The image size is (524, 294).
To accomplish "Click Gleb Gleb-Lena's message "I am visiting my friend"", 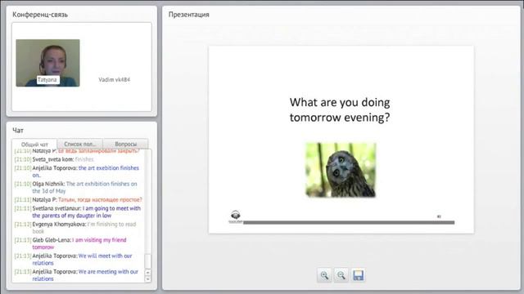I will click(99, 240).
